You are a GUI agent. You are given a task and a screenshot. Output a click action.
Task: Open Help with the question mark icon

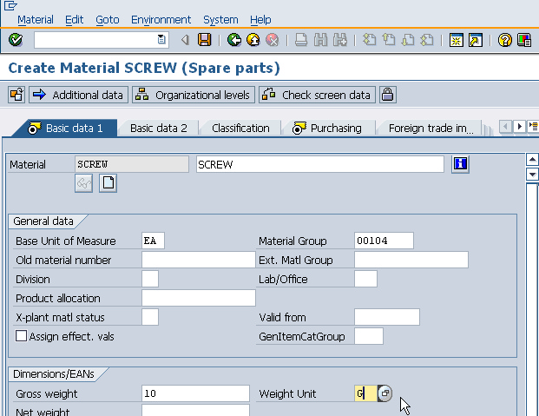(x=504, y=40)
